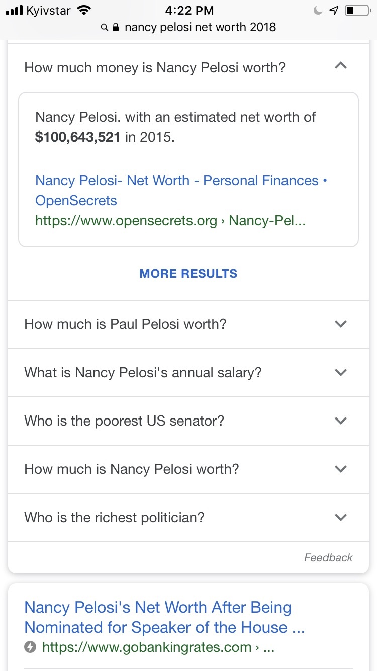Tap the MORE RESULTS button
The width and height of the screenshot is (377, 671).
189,274
